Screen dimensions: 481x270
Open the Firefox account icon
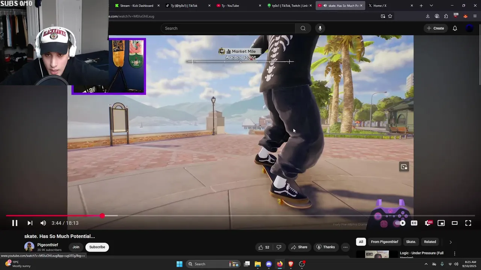pos(437,16)
